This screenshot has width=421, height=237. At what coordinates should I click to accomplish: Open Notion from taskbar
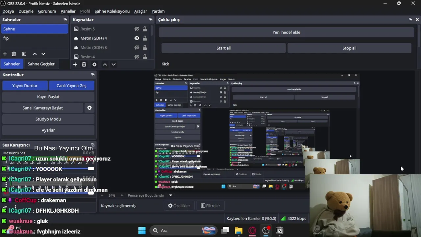[280, 230]
